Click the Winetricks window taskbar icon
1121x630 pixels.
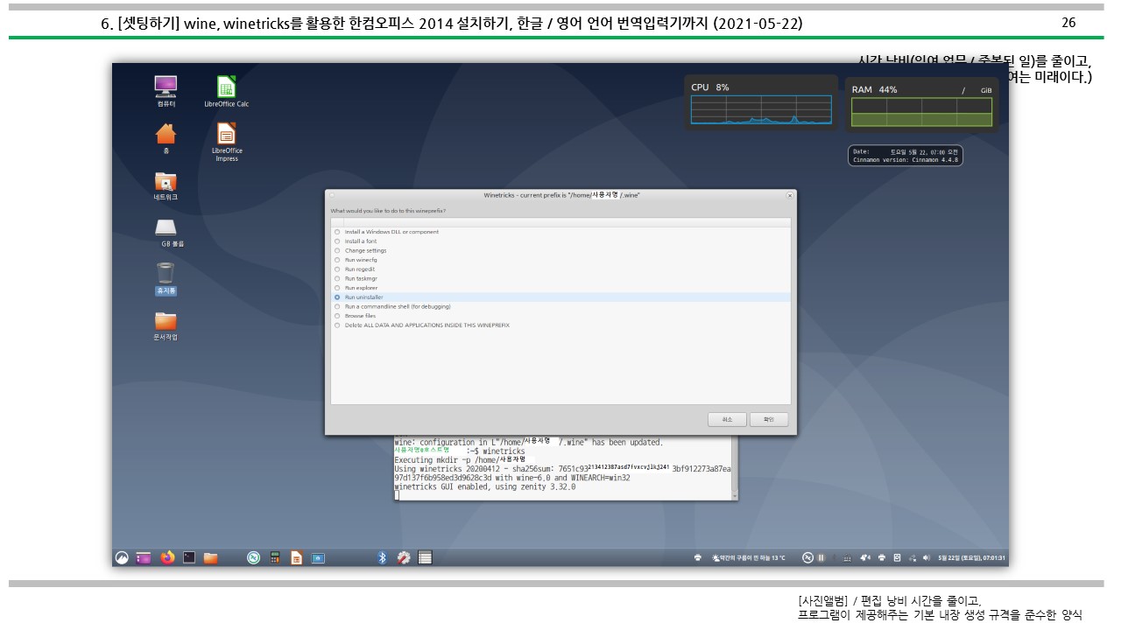(403, 557)
